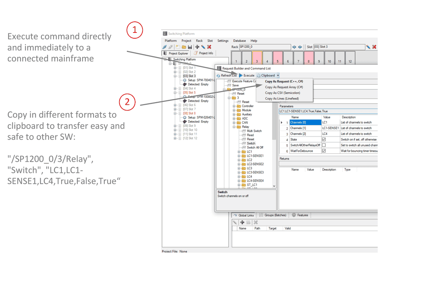Click the Execute play arrow icon
443x286 pixels.
[241, 76]
